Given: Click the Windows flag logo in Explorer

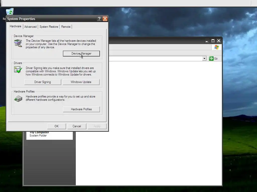Looking at the screenshot, I should (217, 47).
